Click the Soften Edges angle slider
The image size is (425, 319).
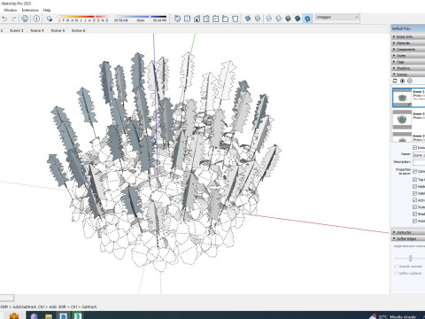[x=410, y=258]
